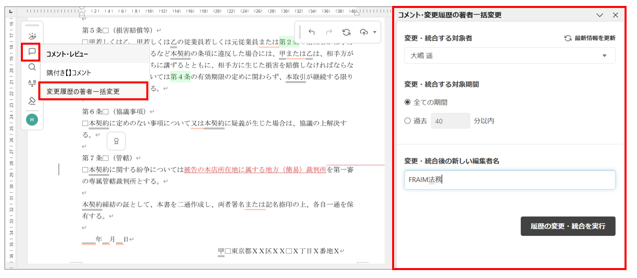Select the 過去 minutes radio button
This screenshot has height=278, width=637.
click(x=408, y=121)
